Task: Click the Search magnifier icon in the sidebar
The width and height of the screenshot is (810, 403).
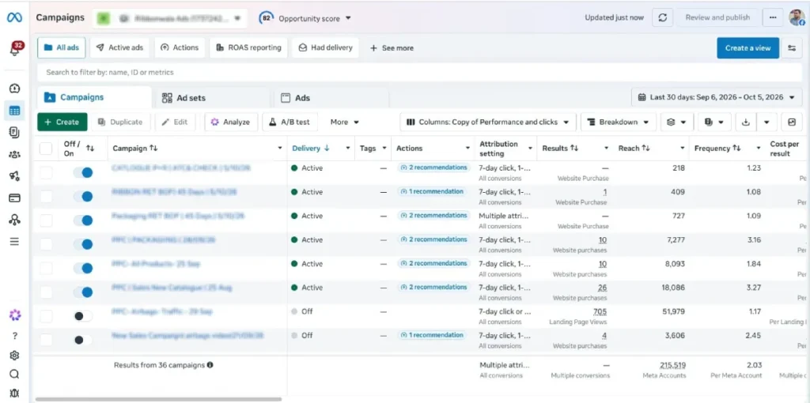Action: (x=14, y=374)
